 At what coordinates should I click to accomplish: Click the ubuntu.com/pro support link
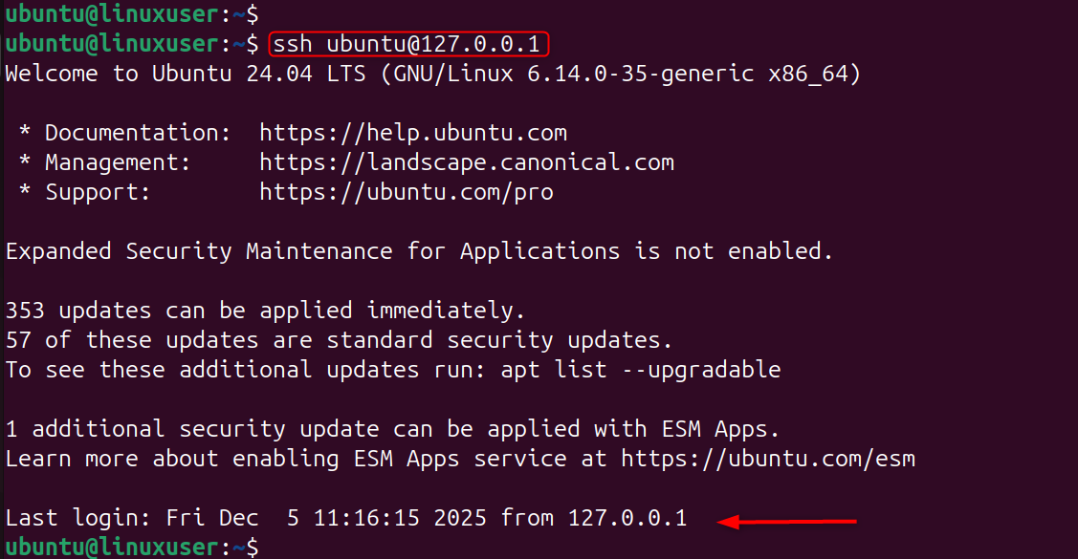click(x=407, y=193)
